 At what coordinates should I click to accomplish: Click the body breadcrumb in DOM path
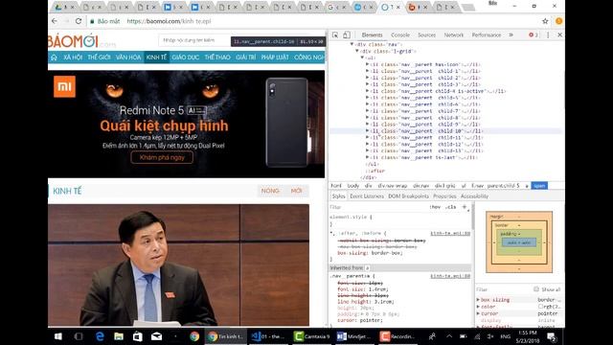click(x=353, y=186)
